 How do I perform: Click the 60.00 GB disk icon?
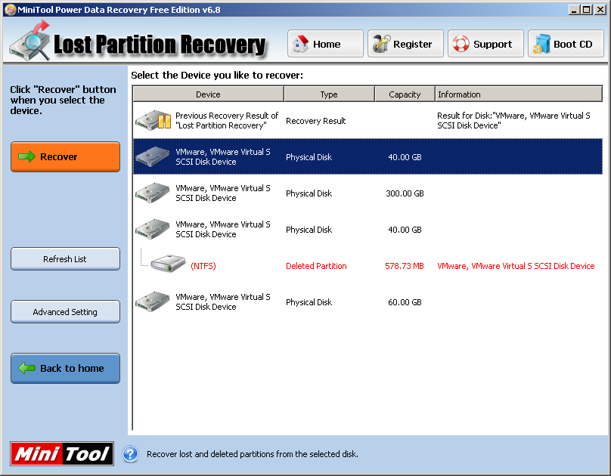152,301
